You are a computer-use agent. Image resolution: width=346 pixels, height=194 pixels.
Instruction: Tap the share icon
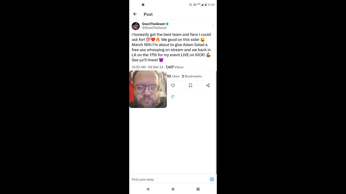point(208,85)
